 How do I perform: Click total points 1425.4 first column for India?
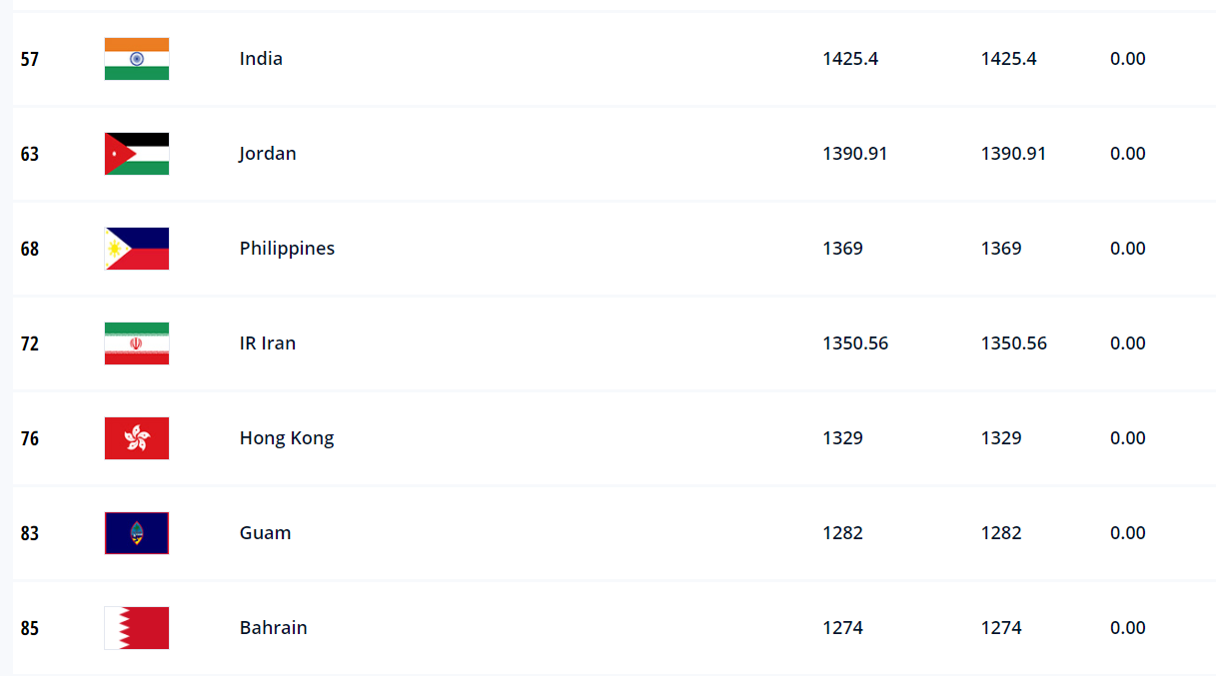coord(850,59)
